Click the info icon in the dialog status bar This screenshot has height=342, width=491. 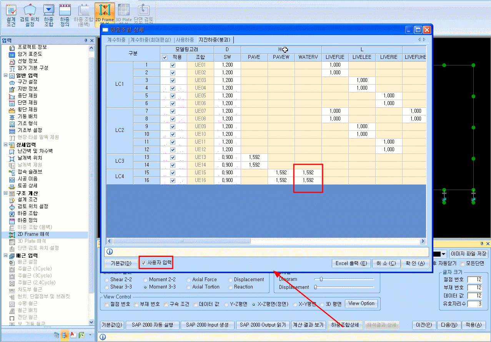pyautogui.click(x=109, y=252)
